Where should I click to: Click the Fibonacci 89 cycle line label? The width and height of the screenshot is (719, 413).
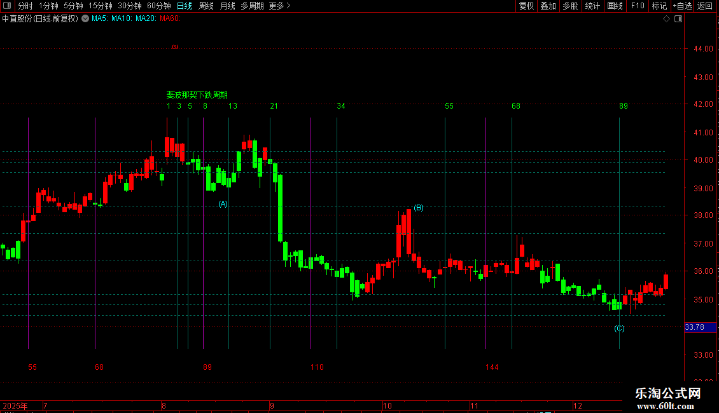coord(623,106)
